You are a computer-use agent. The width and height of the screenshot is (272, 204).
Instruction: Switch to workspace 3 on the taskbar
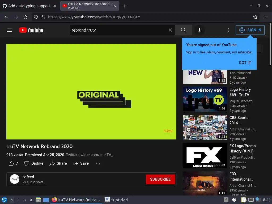[x=25, y=200]
